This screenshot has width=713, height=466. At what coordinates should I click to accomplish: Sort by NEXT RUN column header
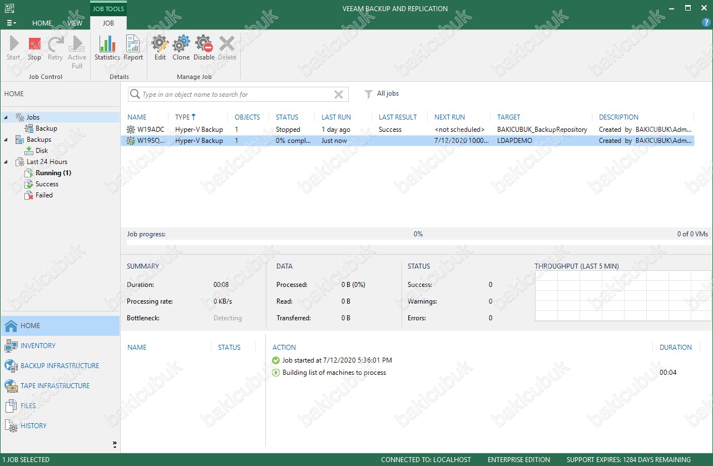pyautogui.click(x=449, y=117)
